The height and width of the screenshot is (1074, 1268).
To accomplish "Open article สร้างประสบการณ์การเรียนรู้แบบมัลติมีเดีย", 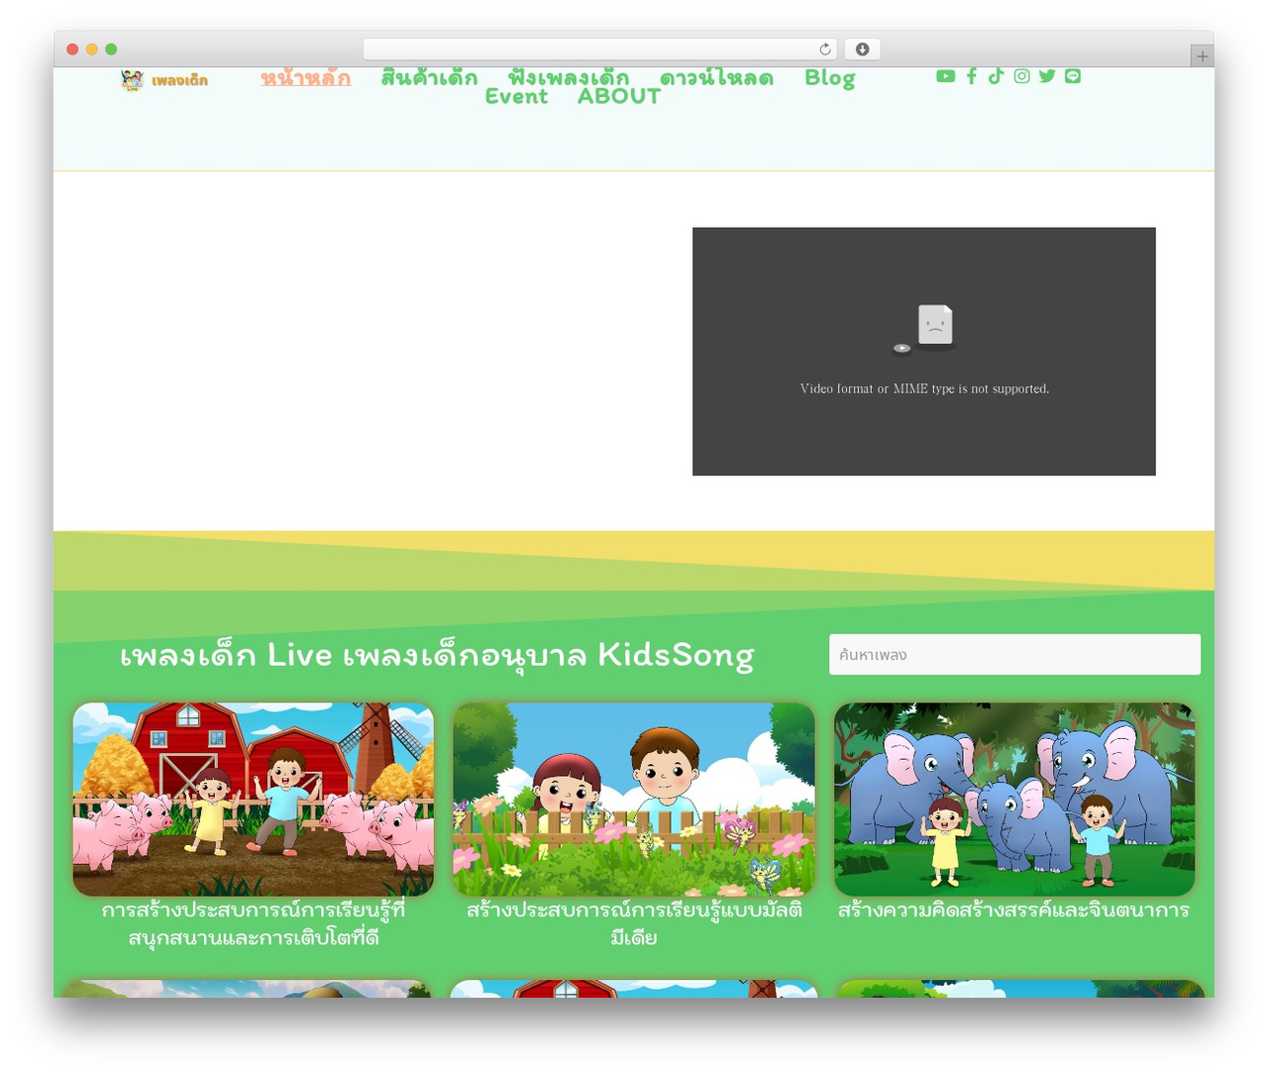I will point(634,923).
